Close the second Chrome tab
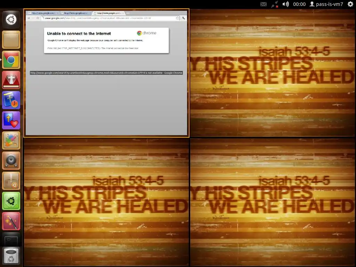356x267 pixels. coord(90,13)
